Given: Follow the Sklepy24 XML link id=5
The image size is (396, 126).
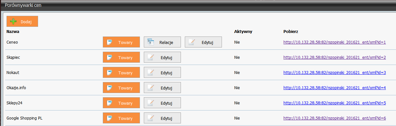Looking at the screenshot, I should pyautogui.click(x=335, y=103).
